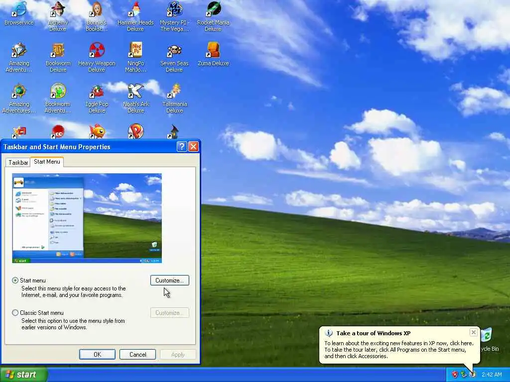Screen dimensions: 510x382
Task: Click the Noah's Ark Deluxe icon
Action: click(x=135, y=98)
